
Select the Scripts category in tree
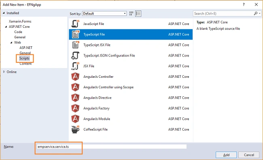[25, 58]
